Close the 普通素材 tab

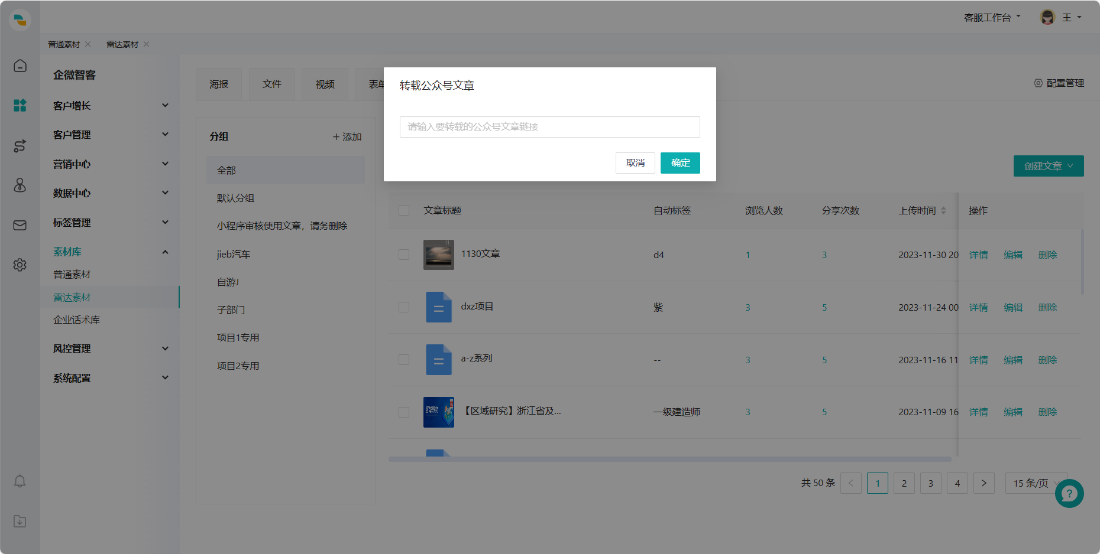point(88,44)
